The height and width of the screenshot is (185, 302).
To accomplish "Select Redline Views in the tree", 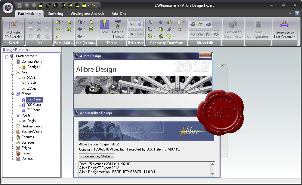I will (x=32, y=126).
